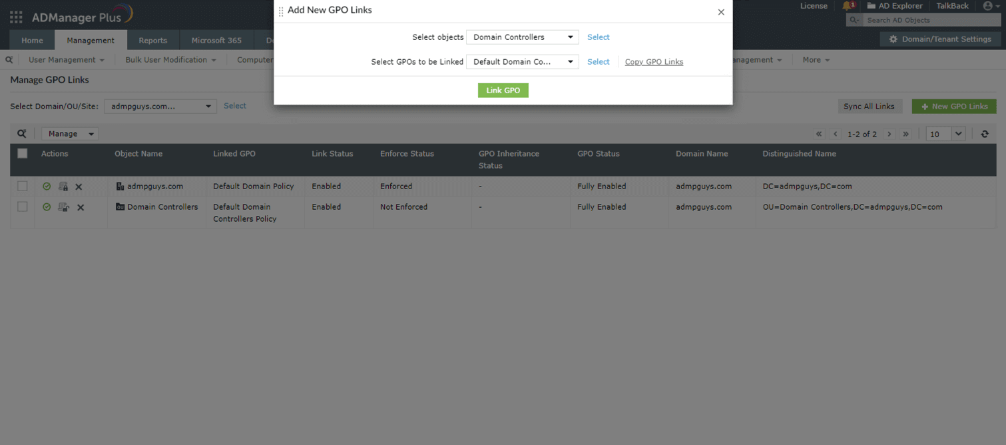Click the Enforce Status column header
This screenshot has width=1006, height=445.
tap(407, 154)
